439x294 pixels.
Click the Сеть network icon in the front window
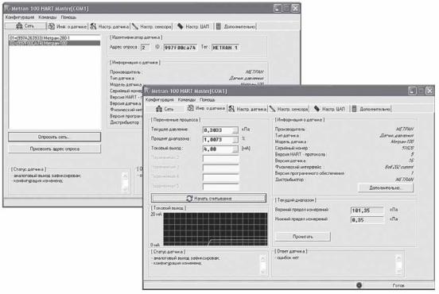coord(159,109)
